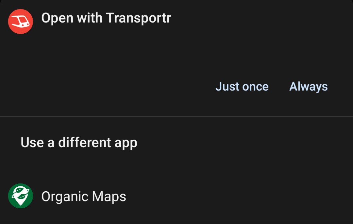Click the Open with Transportr title text
This screenshot has height=224, width=353.
[x=106, y=18]
